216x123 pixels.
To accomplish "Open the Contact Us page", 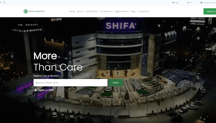I will (143, 11).
